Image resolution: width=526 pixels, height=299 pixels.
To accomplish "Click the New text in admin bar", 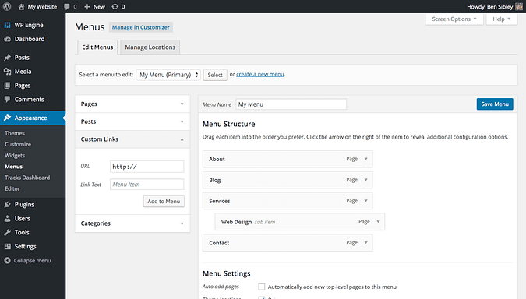I will 99,7.
